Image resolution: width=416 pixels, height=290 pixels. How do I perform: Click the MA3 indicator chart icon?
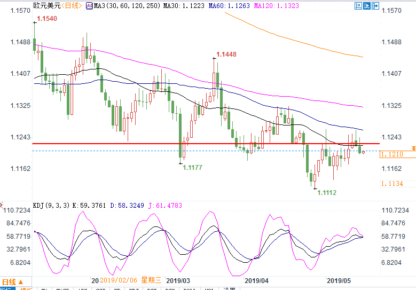pos(89,5)
